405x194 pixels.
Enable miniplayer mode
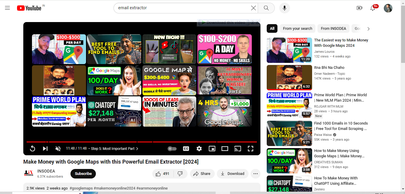point(212,148)
